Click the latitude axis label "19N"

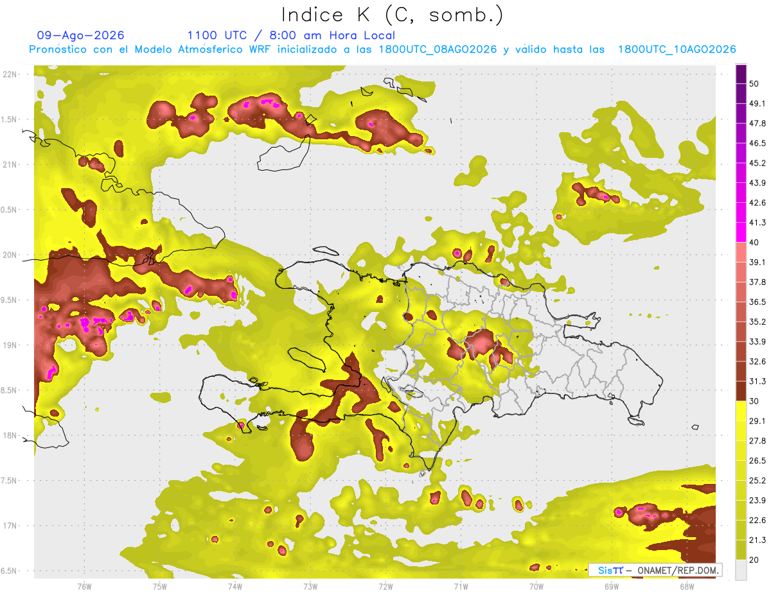click(x=10, y=345)
